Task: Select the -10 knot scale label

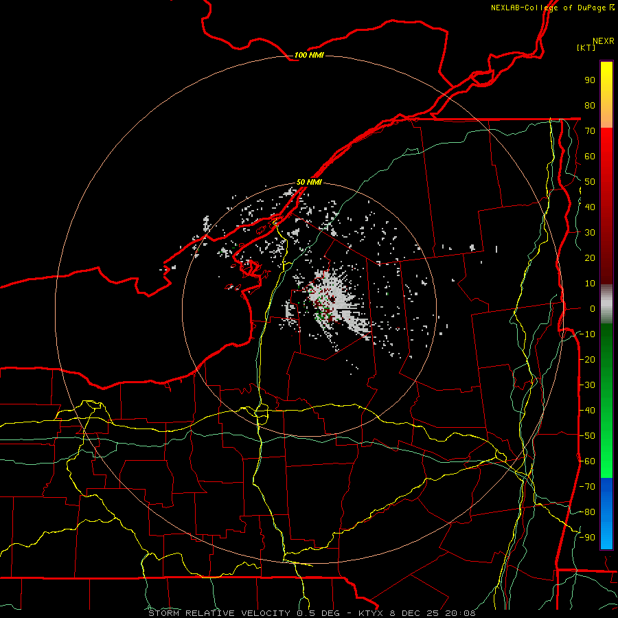Action: [x=587, y=334]
